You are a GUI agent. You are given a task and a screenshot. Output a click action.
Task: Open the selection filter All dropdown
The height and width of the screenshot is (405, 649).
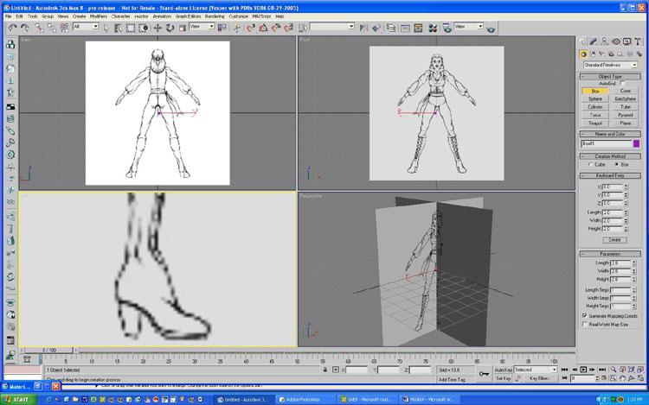[86, 27]
